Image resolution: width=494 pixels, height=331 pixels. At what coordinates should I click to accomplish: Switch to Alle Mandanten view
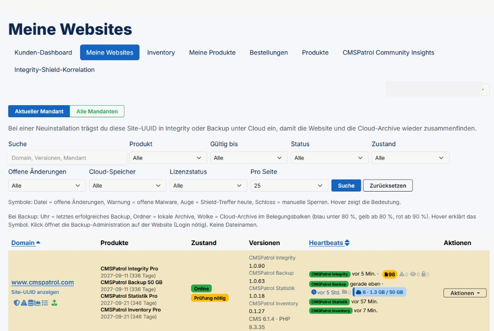tap(97, 111)
